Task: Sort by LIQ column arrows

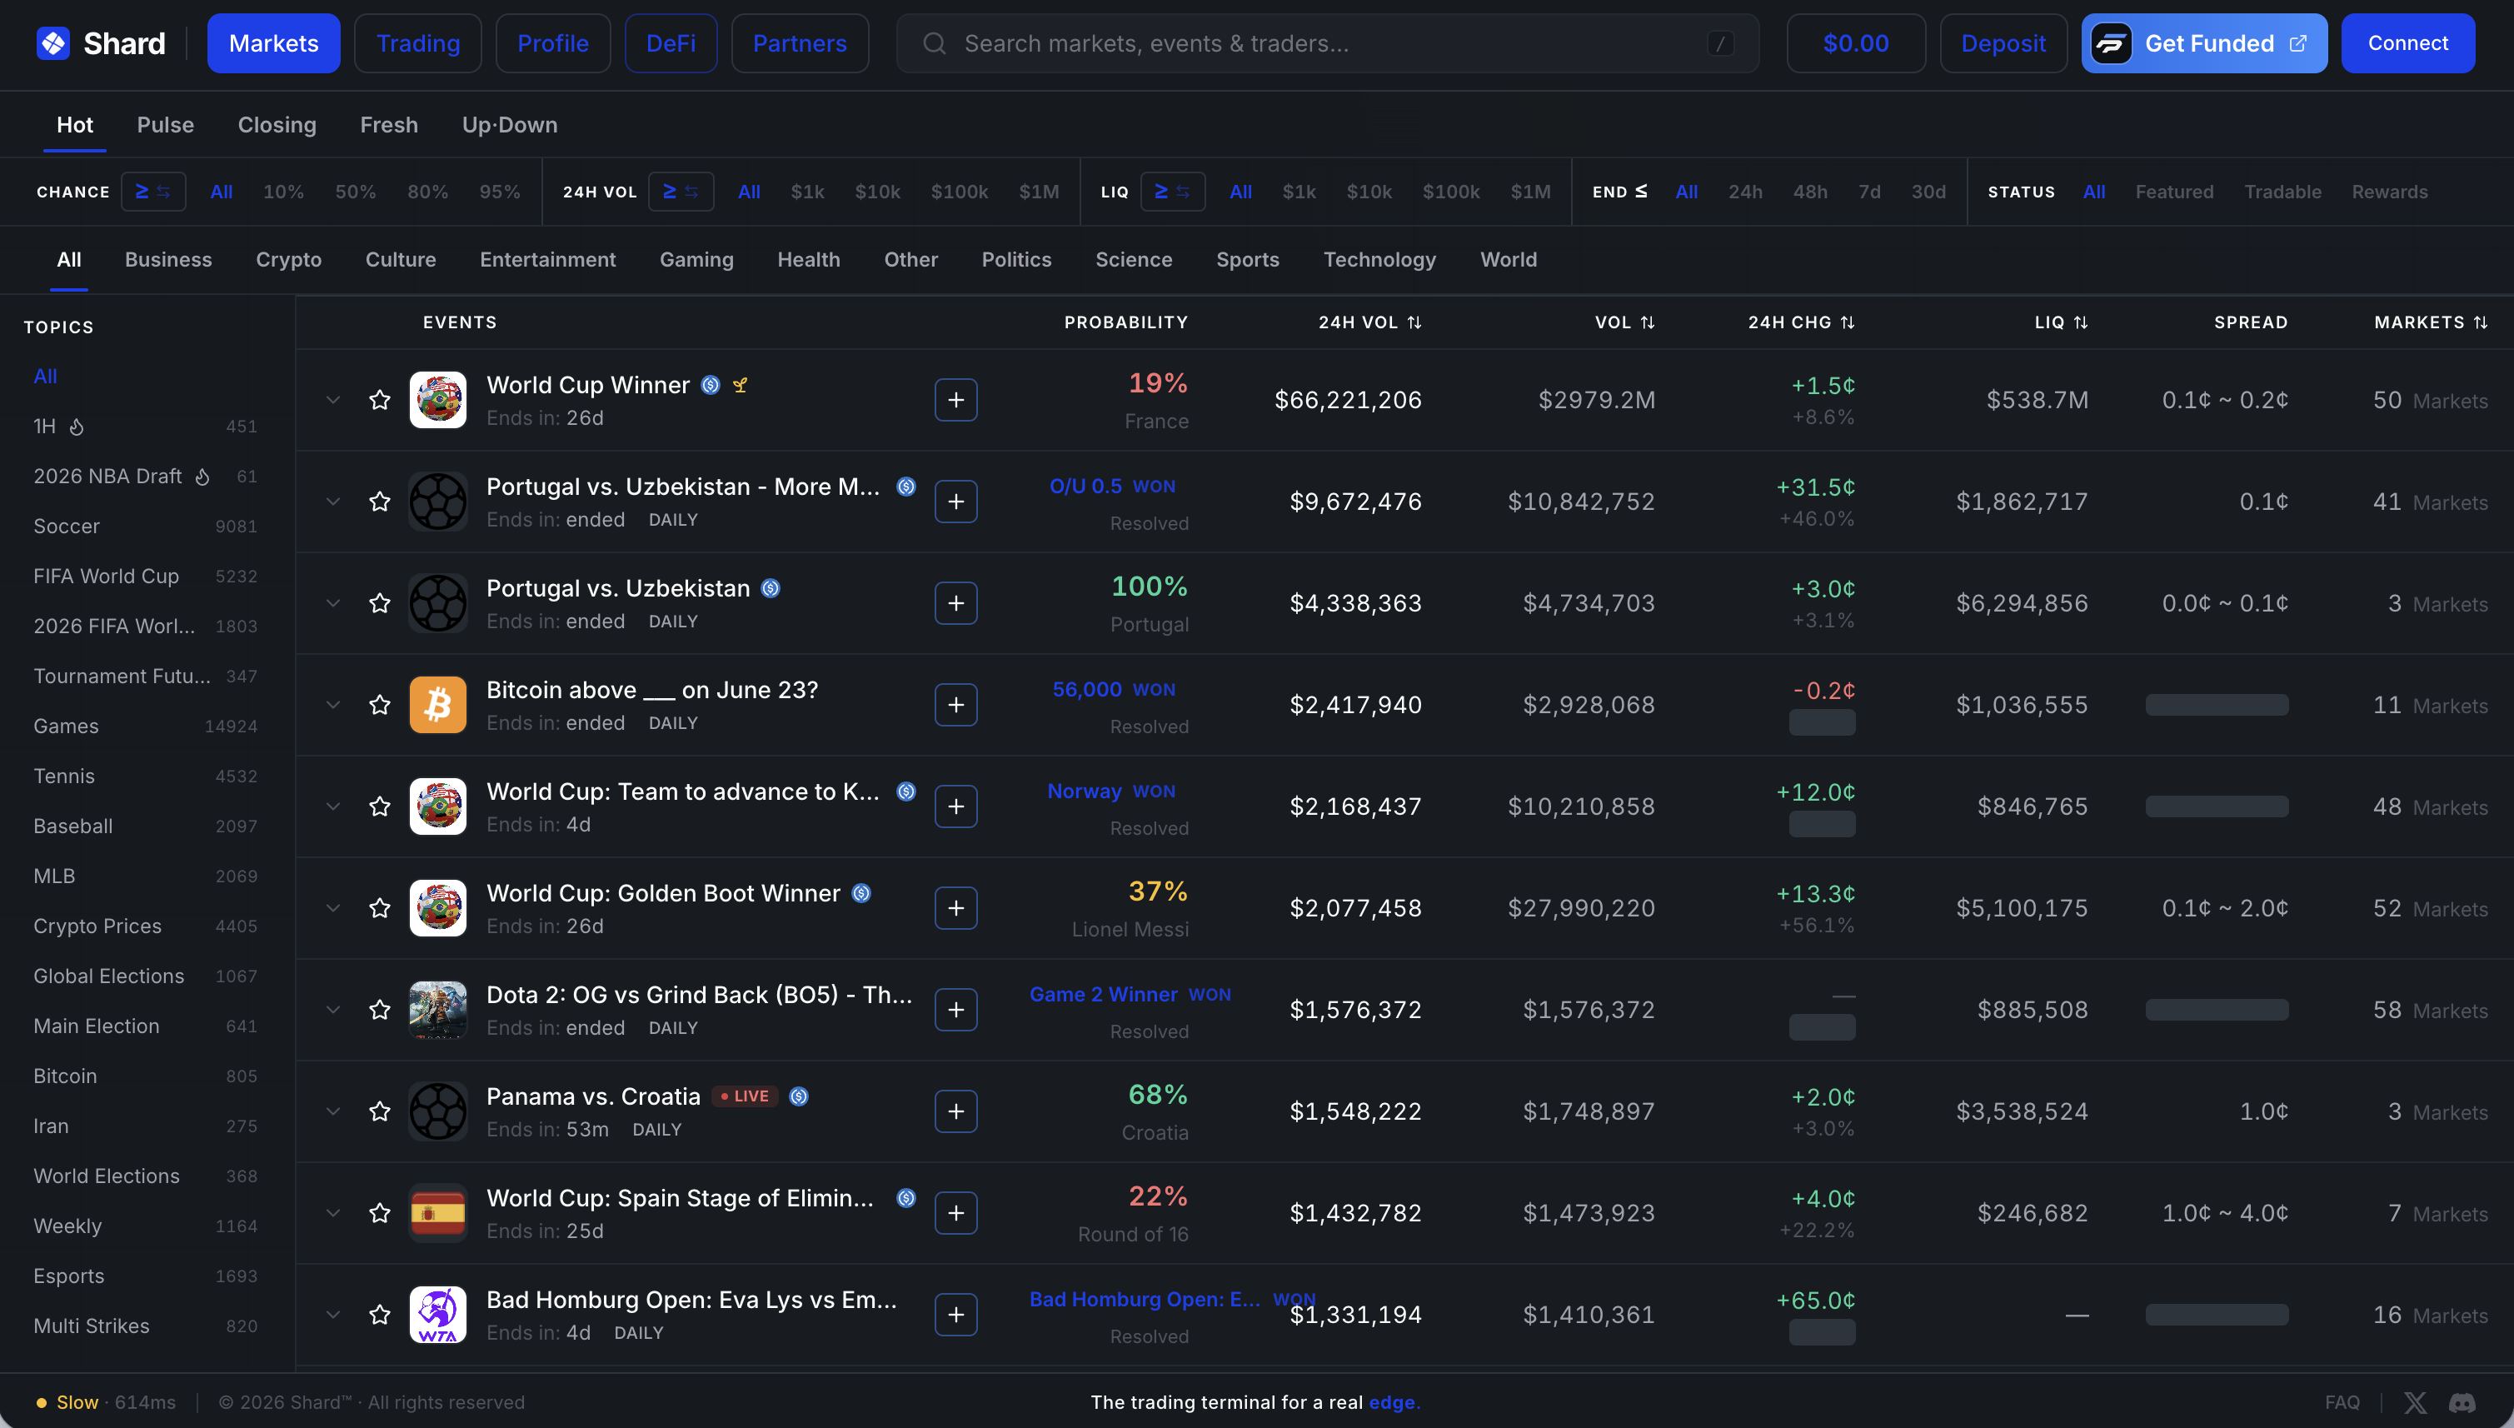Action: coord(2081,322)
